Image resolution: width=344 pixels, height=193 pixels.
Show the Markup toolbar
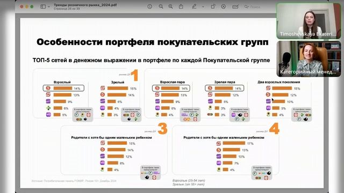224,6
